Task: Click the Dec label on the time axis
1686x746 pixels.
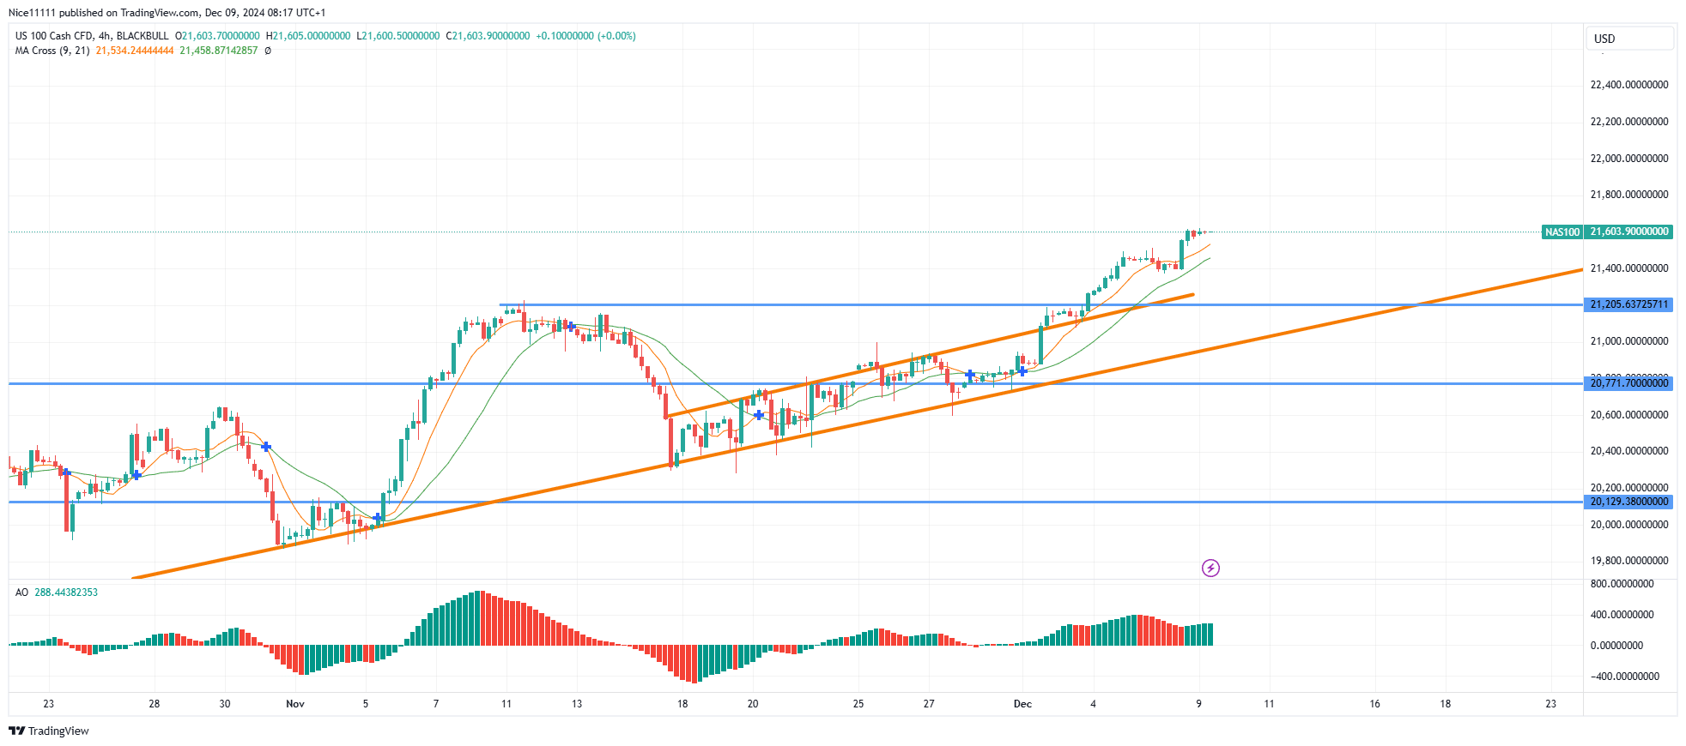Action: pyautogui.click(x=1022, y=704)
